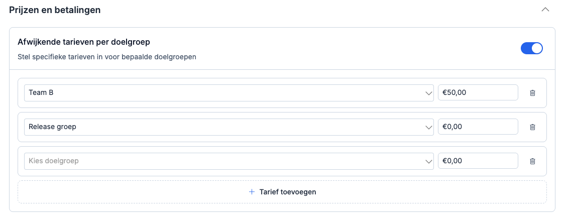Image resolution: width=568 pixels, height=220 pixels.
Task: Delete the Team B rate row
Action: [x=532, y=93]
